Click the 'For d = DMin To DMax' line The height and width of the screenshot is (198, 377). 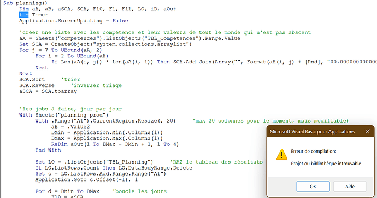tap(67, 191)
